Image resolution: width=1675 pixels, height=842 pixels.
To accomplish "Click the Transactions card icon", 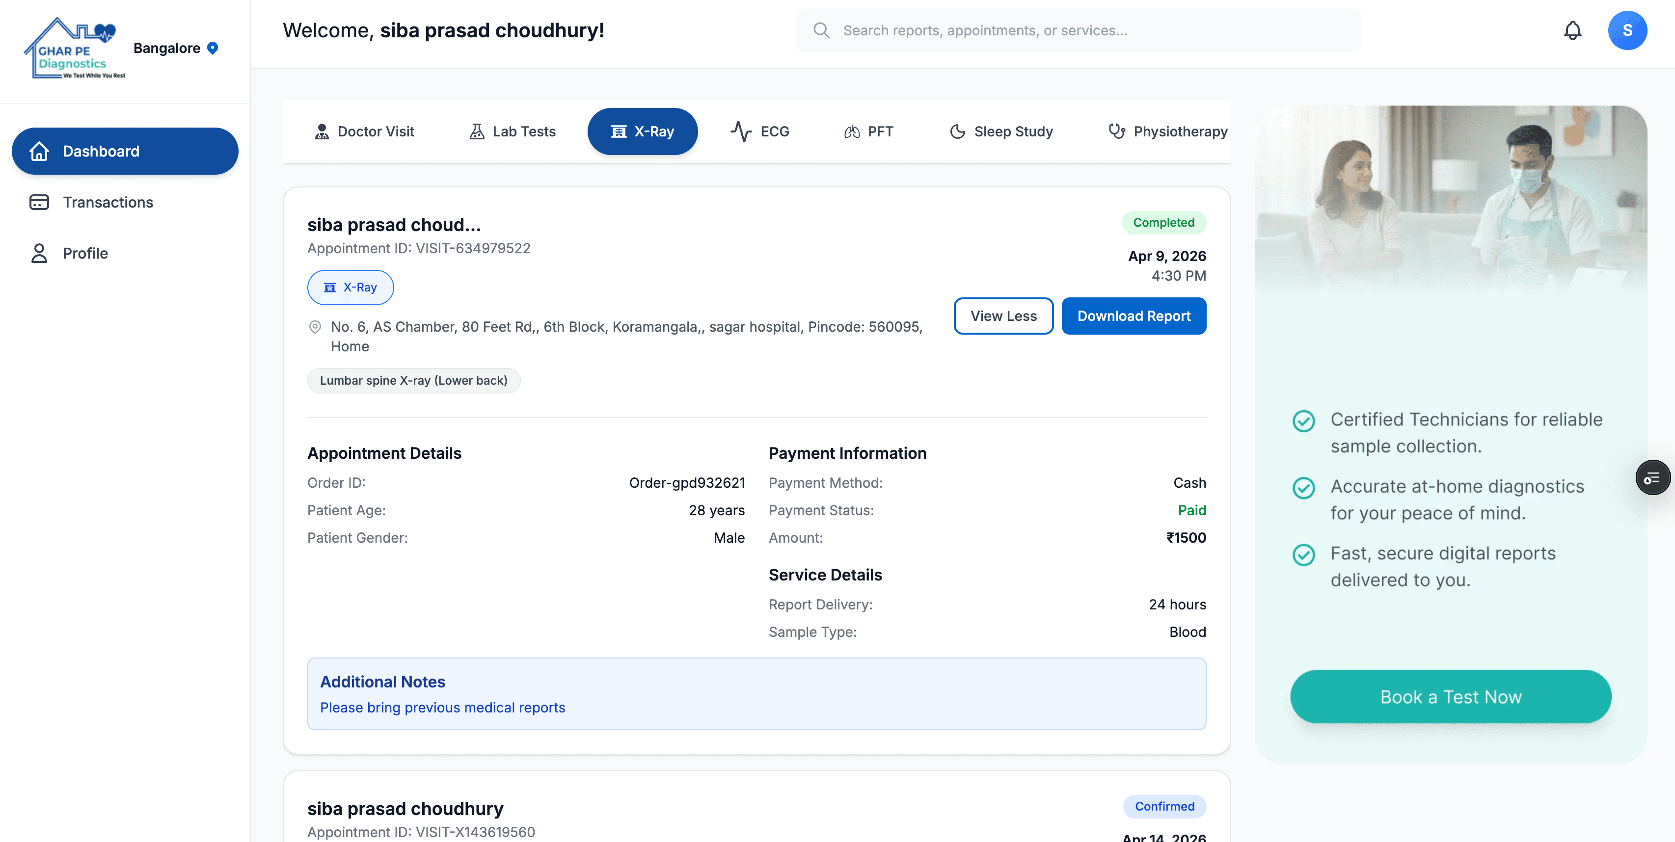I will click(x=39, y=202).
